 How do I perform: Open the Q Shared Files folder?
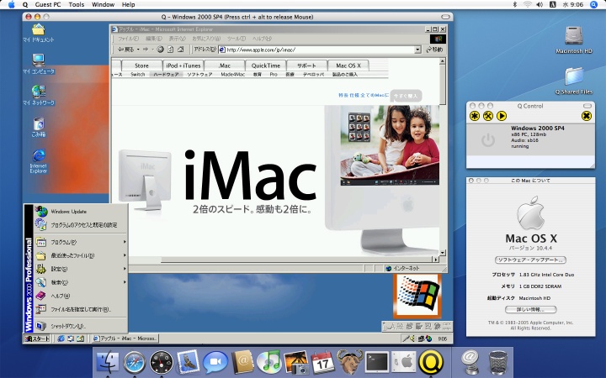coord(573,81)
